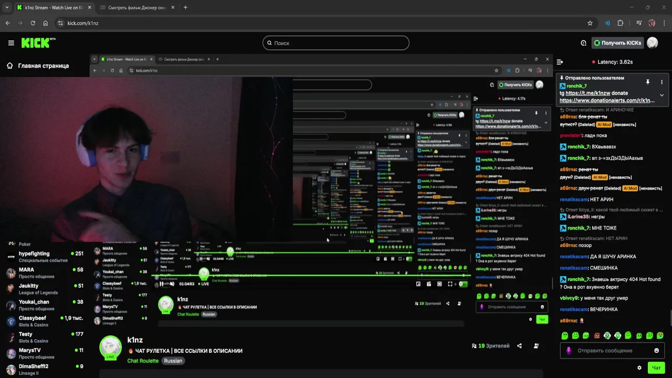672x378 pixels.
Task: Click the KICK logo
Action: [38, 43]
